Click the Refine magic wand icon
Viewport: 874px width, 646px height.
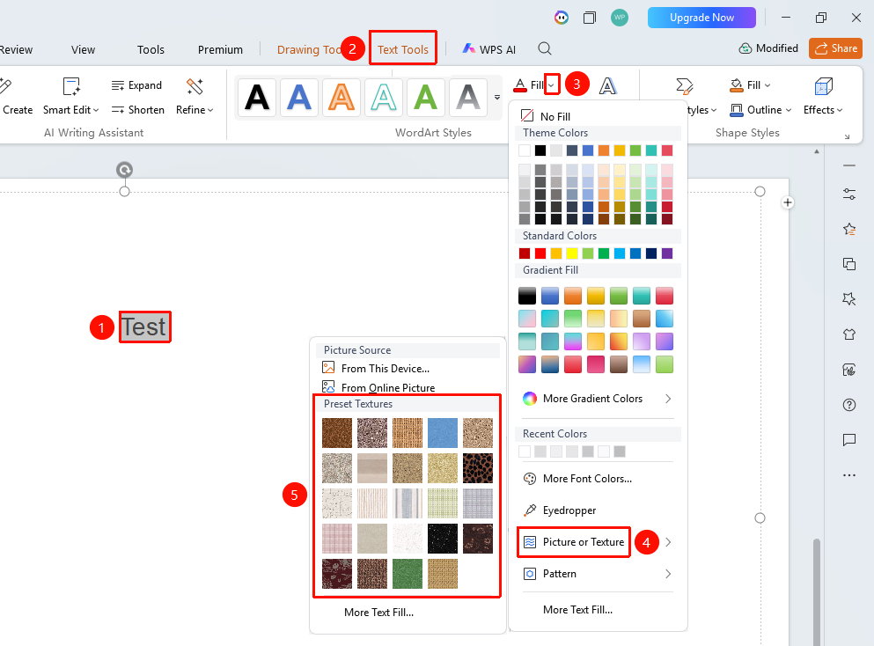[195, 86]
